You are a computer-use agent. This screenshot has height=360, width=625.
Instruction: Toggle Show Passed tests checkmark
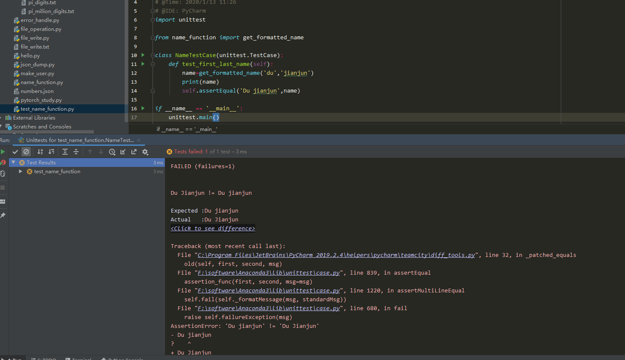coord(15,152)
